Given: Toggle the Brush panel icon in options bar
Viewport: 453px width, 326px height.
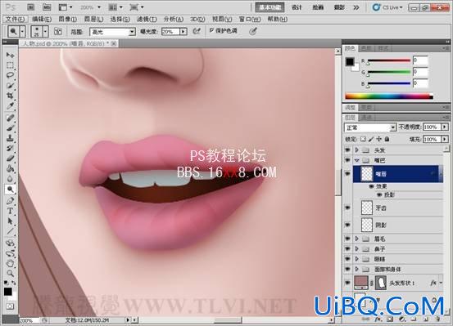Looking at the screenshot, I should point(58,31).
